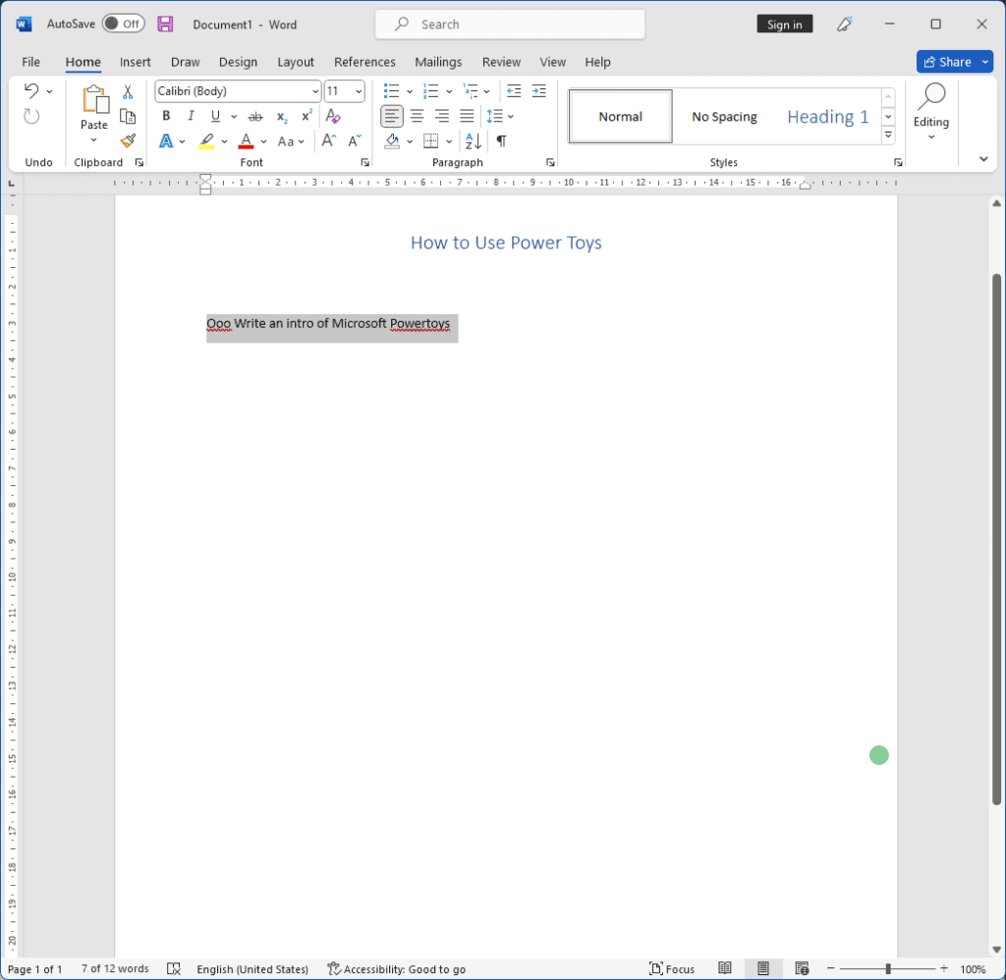This screenshot has height=980, width=1006.
Task: Open the spelling proofing status icon
Action: click(x=173, y=968)
